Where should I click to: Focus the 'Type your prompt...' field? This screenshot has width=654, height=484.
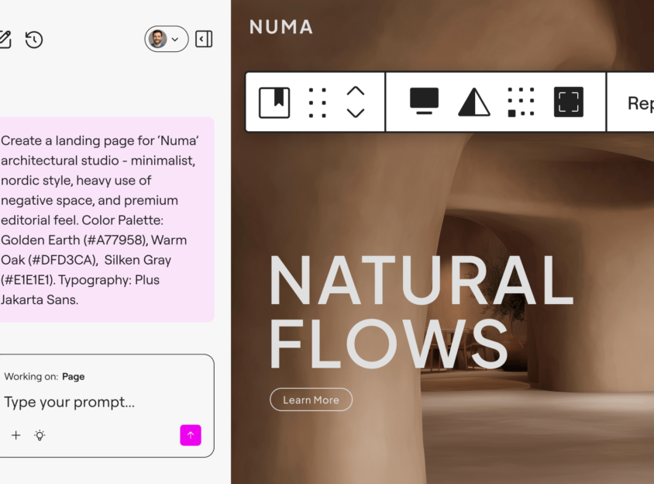pos(93,402)
